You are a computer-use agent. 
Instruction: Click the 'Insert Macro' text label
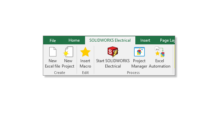pos(85,64)
